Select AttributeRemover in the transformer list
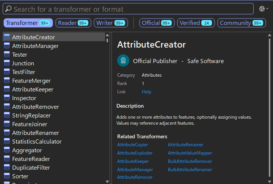This screenshot has height=184, width=273. (54, 107)
